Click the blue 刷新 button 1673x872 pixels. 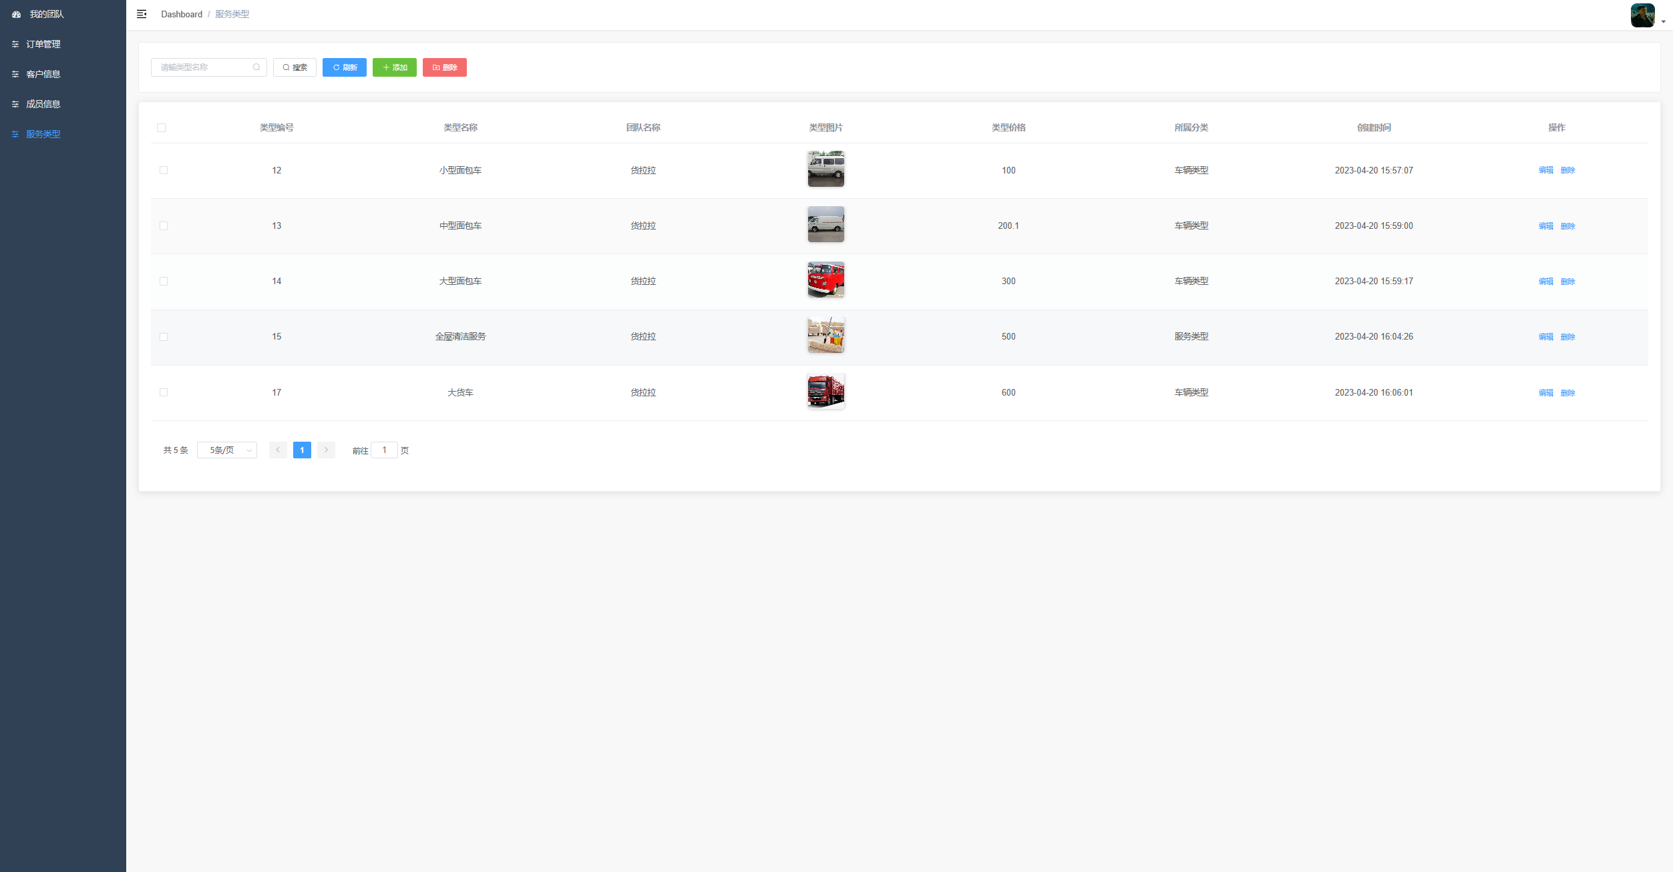345,67
